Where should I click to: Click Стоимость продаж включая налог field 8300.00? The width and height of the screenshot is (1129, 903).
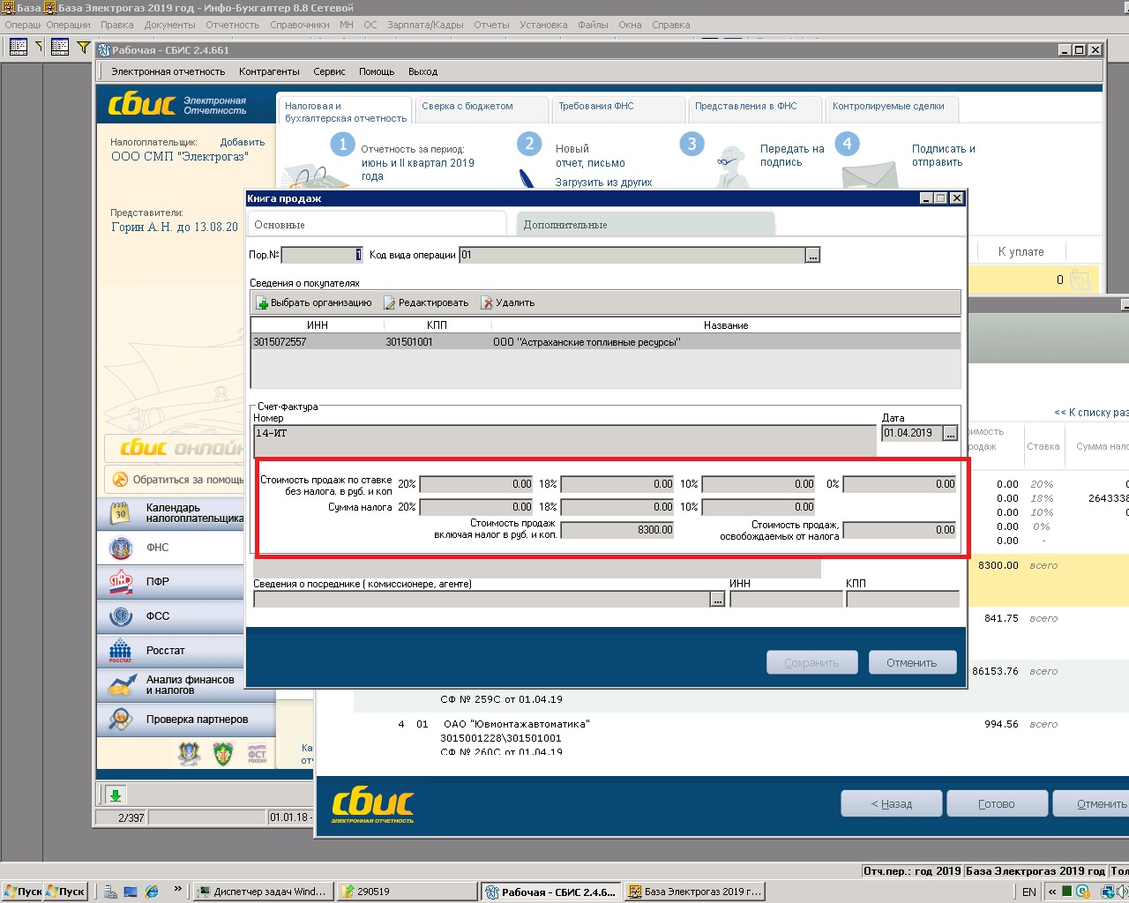point(617,529)
